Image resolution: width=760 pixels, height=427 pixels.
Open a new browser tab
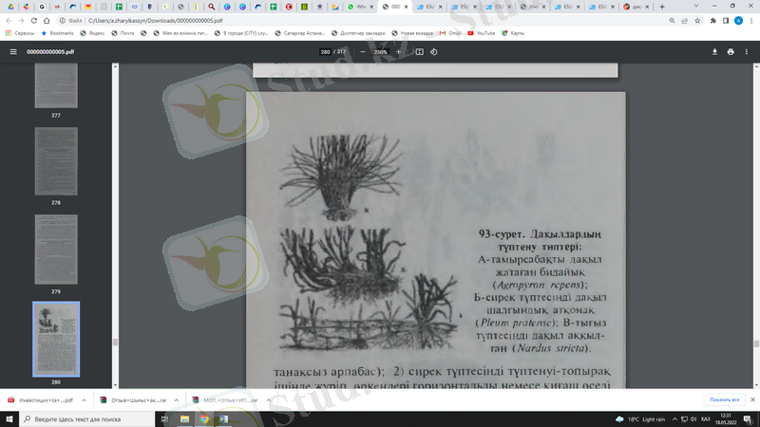(x=662, y=7)
